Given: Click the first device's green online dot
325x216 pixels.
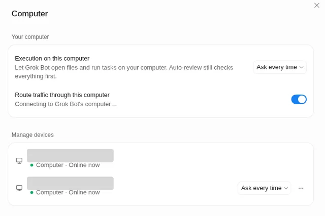Looking at the screenshot, I should (31, 165).
